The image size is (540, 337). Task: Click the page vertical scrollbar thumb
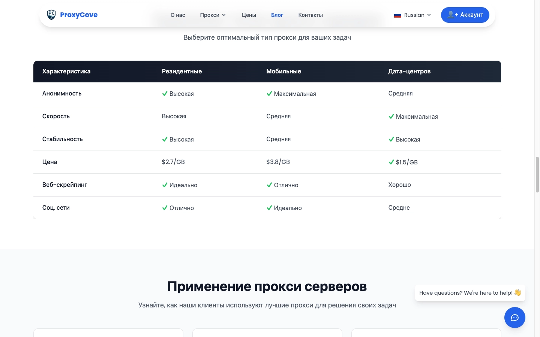pos(537,175)
